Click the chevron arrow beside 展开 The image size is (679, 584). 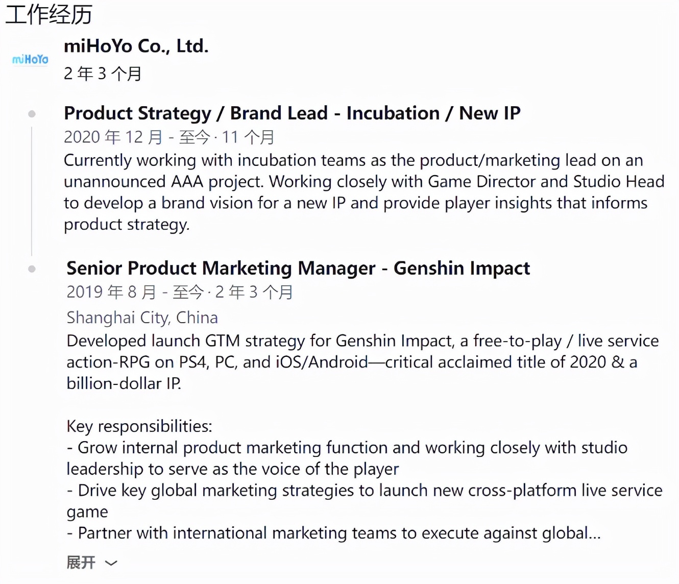click(x=111, y=563)
